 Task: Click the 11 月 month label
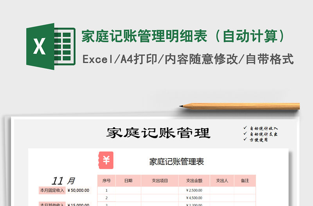(63, 181)
